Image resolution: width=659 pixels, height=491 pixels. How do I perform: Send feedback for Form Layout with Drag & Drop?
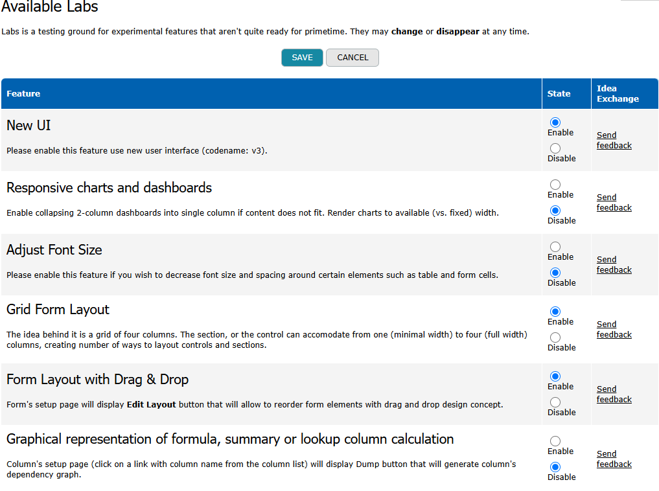pyautogui.click(x=614, y=394)
